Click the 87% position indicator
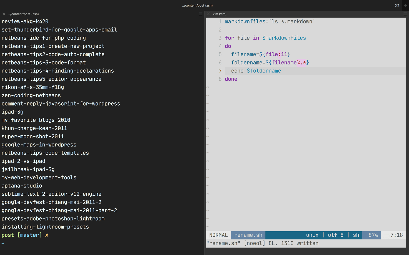Image resolution: width=409 pixels, height=255 pixels. pyautogui.click(x=373, y=235)
